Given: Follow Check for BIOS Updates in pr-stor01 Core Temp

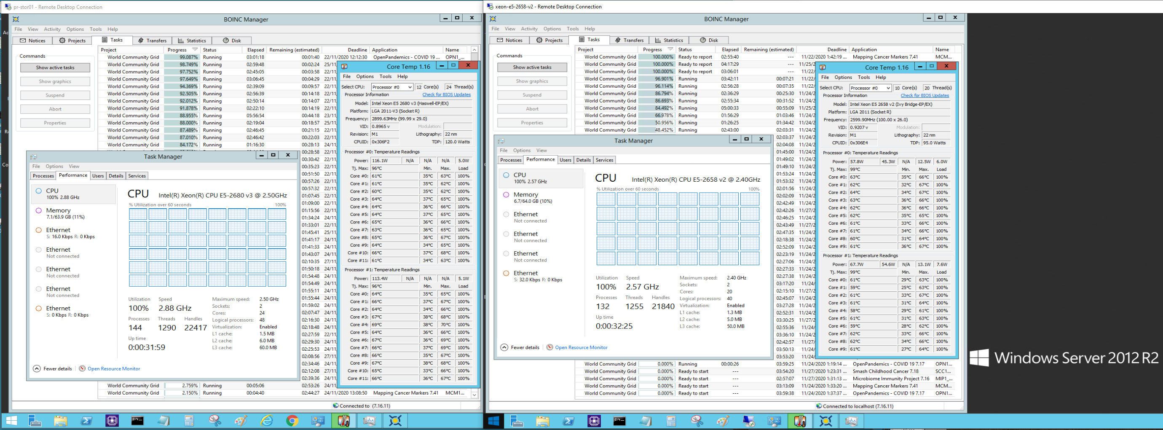Looking at the screenshot, I should pos(446,94).
